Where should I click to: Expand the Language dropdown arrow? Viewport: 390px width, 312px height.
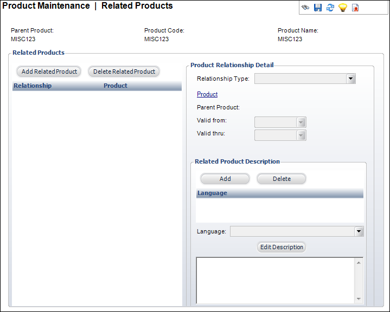coord(359,231)
